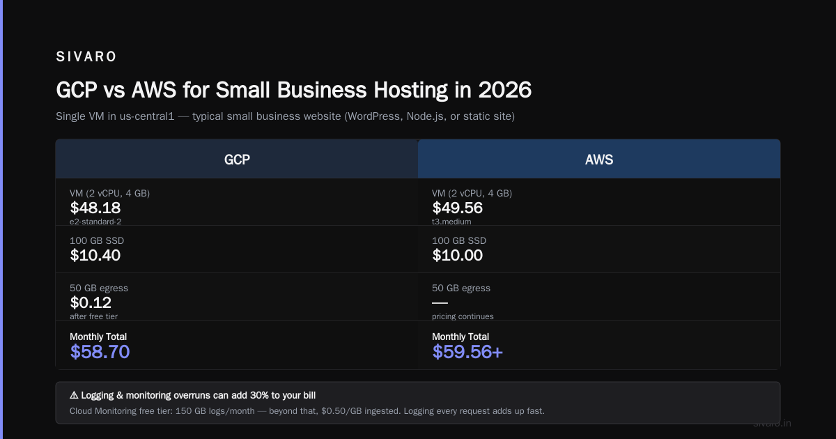Click the SIVARO brand logo text
Image resolution: width=836 pixels, height=439 pixels.
(86, 56)
